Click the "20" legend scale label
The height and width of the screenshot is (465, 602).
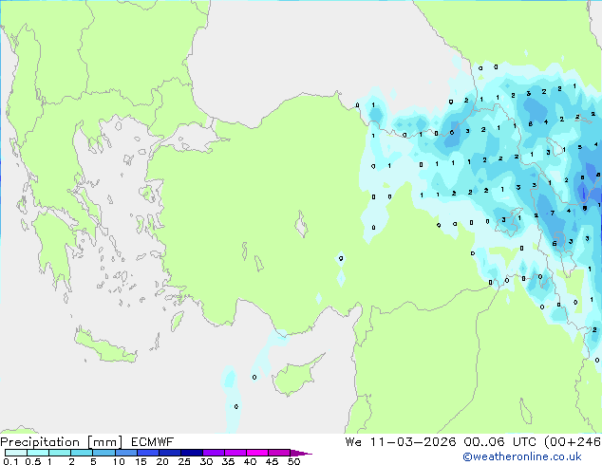[162, 461]
